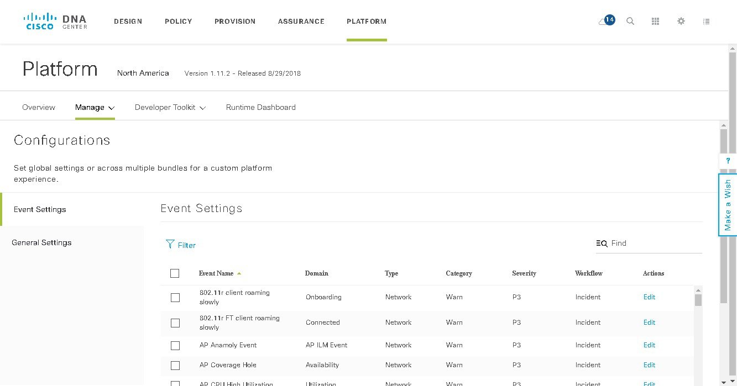Click the event table vertical scrollbar thumb
Viewport: 737px width, 386px height.
point(698,300)
